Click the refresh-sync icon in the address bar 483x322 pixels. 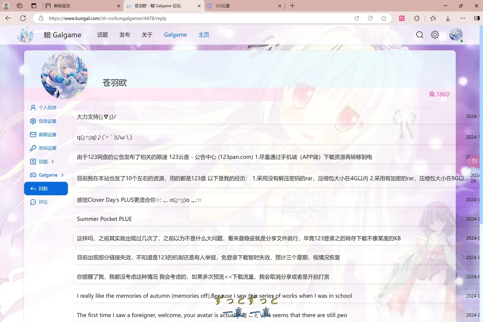click(x=370, y=18)
